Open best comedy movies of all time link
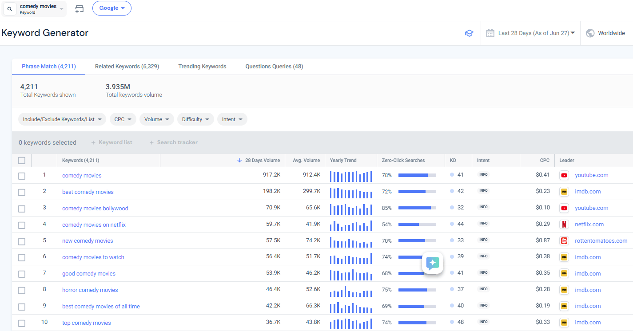 click(101, 307)
